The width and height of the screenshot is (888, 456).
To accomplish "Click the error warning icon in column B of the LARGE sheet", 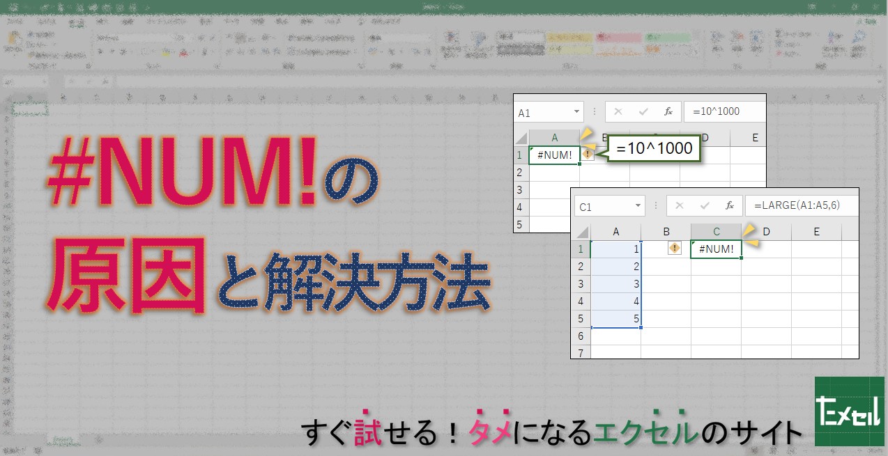I will pyautogui.click(x=674, y=249).
